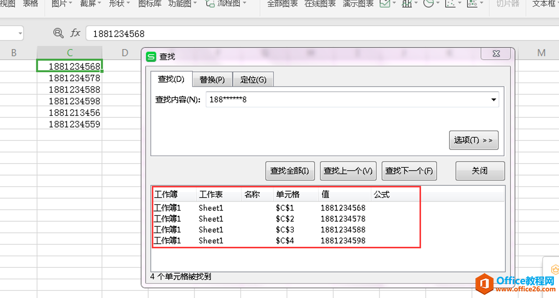Close the 查找 dialog with X
Screen dimensions: 559x298
(x=496, y=53)
